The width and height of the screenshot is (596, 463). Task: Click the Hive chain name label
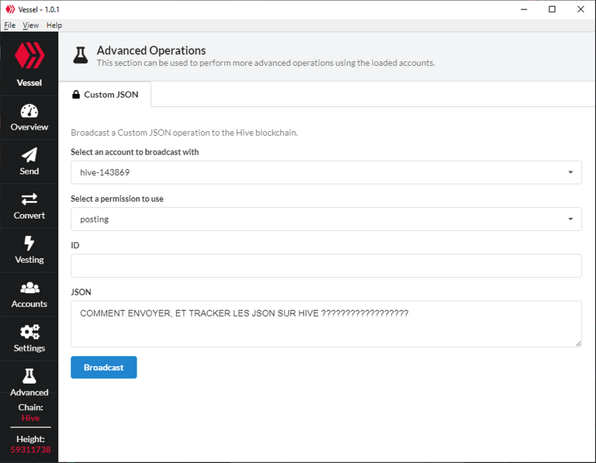click(x=30, y=418)
